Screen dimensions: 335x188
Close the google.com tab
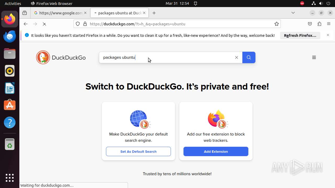85,13
